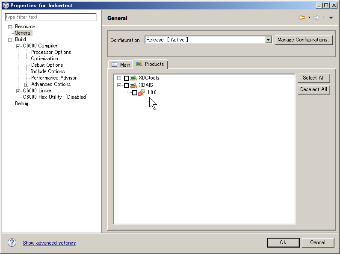340x254 pixels.
Task: Collapse the XDAIS tree node
Action: (x=119, y=86)
